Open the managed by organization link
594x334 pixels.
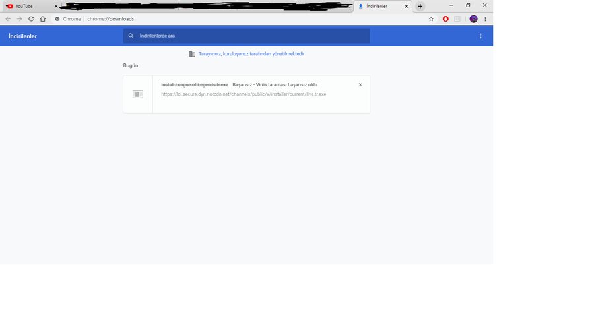coord(251,53)
